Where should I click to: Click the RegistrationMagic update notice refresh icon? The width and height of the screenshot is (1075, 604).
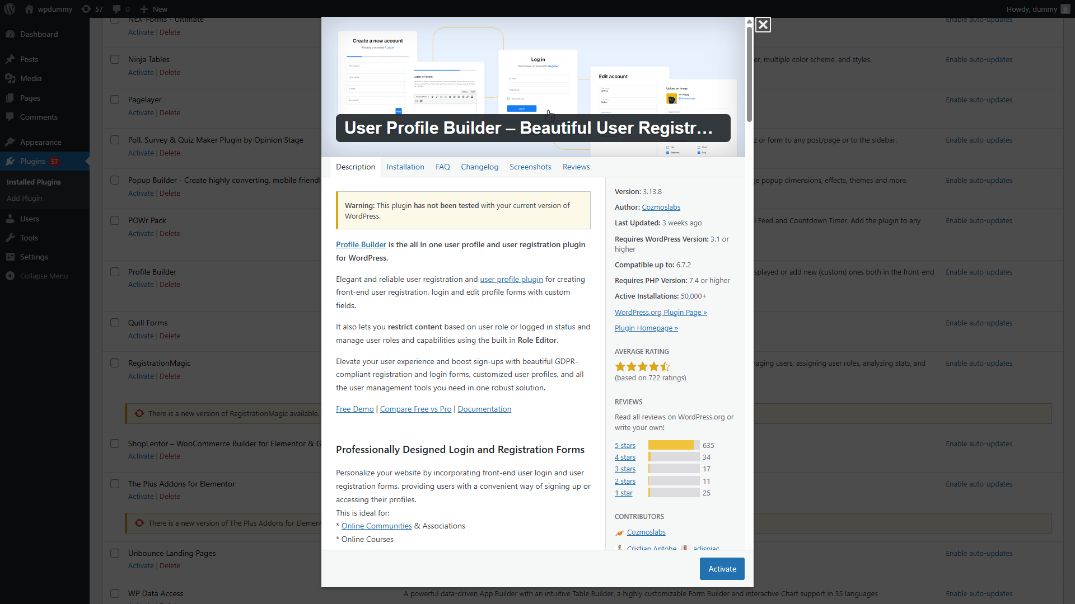click(x=139, y=413)
